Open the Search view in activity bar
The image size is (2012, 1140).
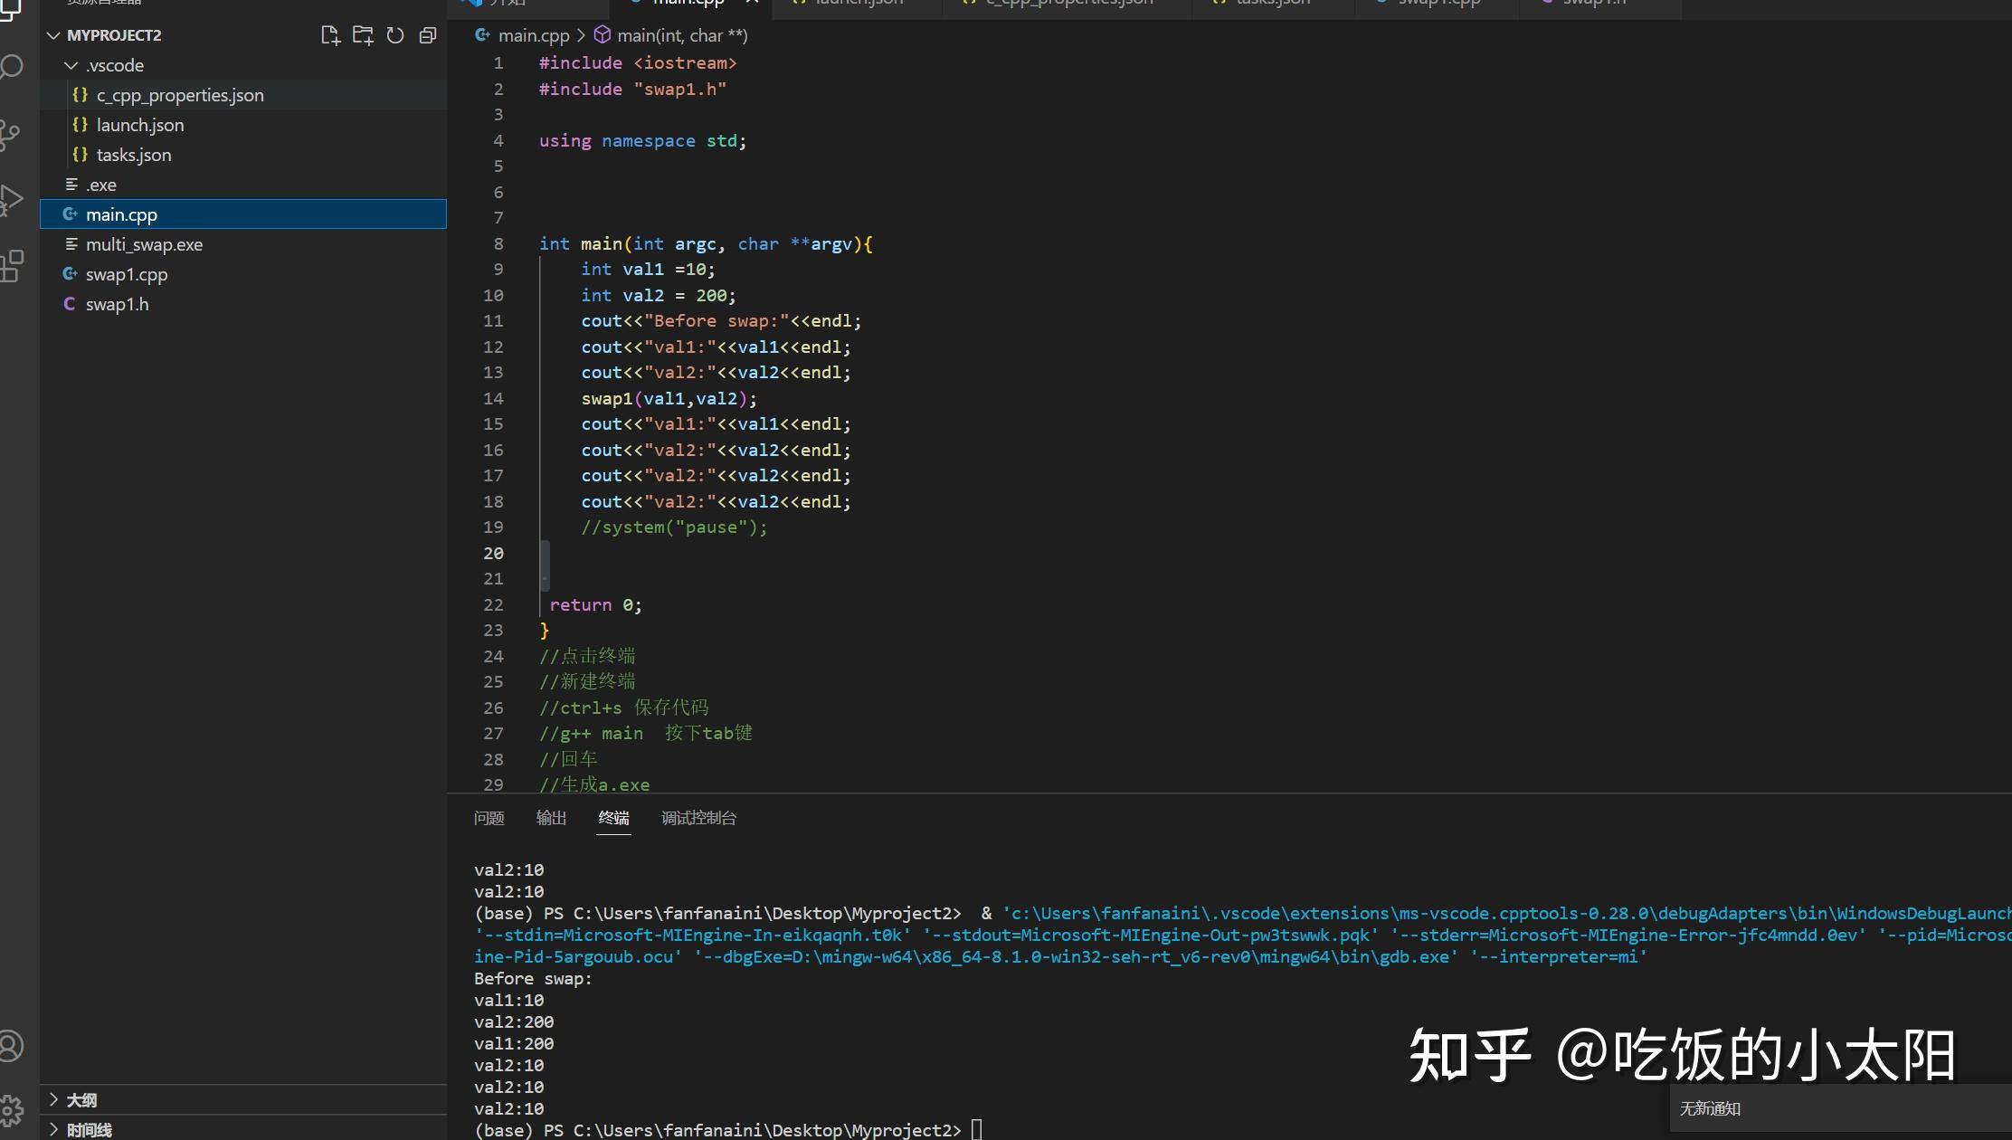pos(11,67)
